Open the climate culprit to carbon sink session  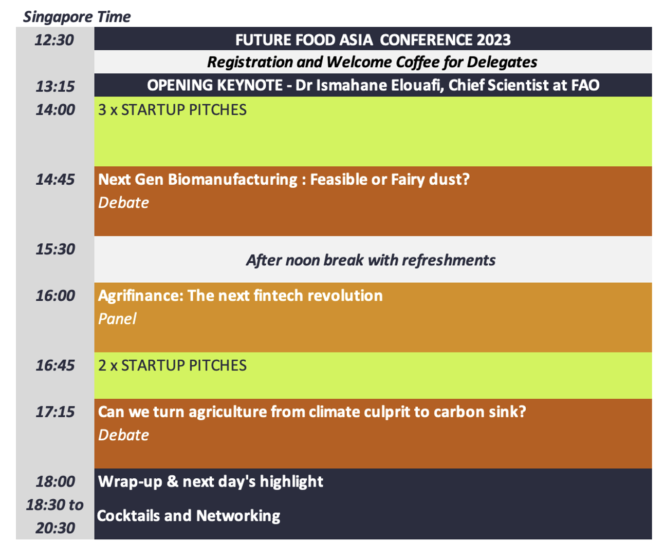pos(312,412)
